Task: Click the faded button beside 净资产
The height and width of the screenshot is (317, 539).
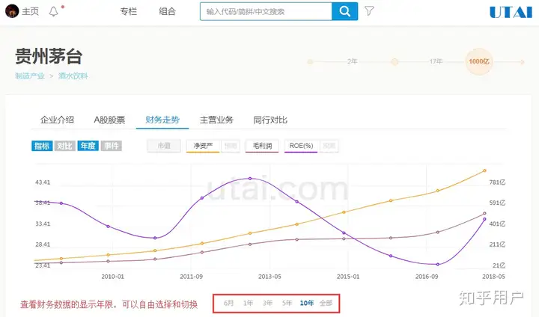Action: tap(231, 146)
